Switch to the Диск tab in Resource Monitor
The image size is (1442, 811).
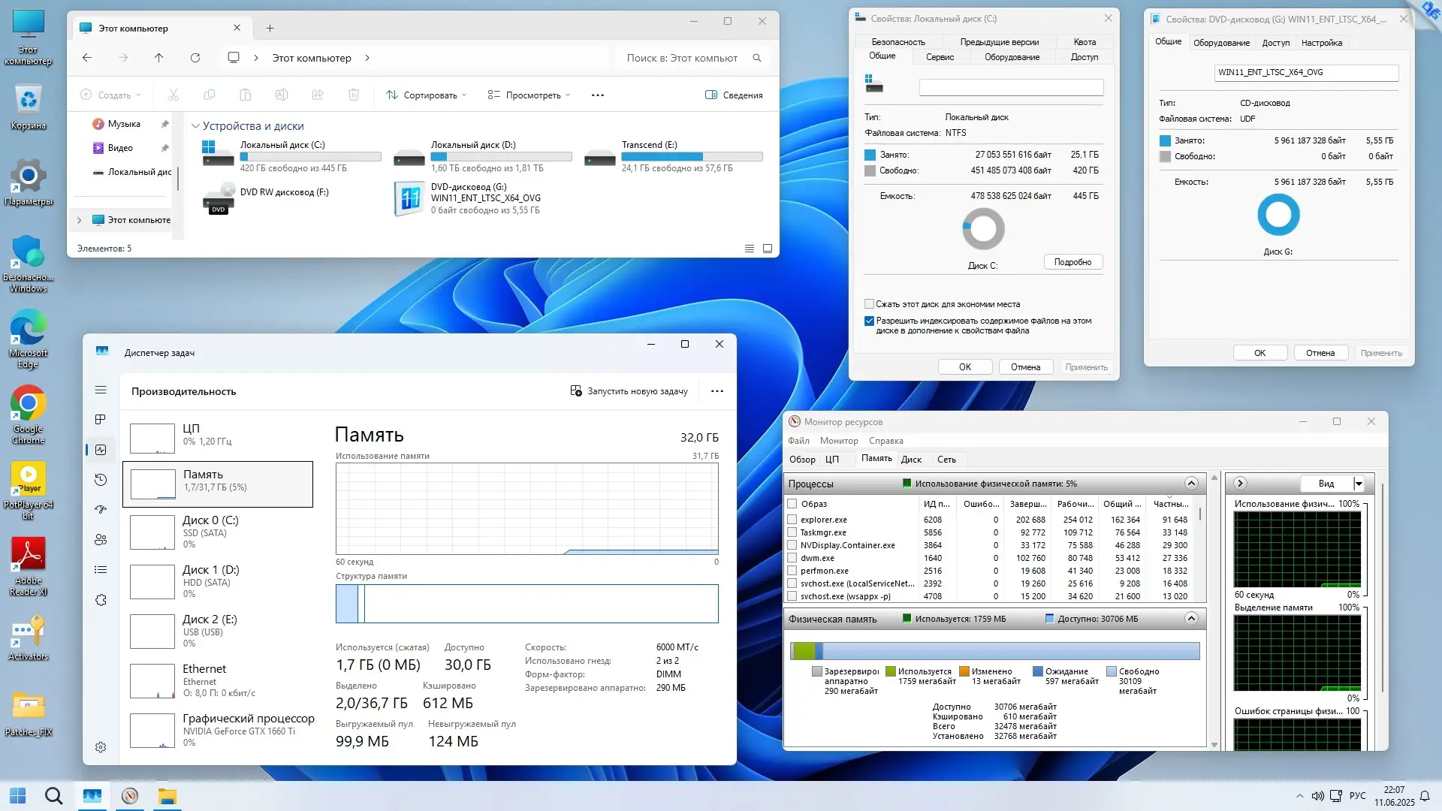point(911,460)
